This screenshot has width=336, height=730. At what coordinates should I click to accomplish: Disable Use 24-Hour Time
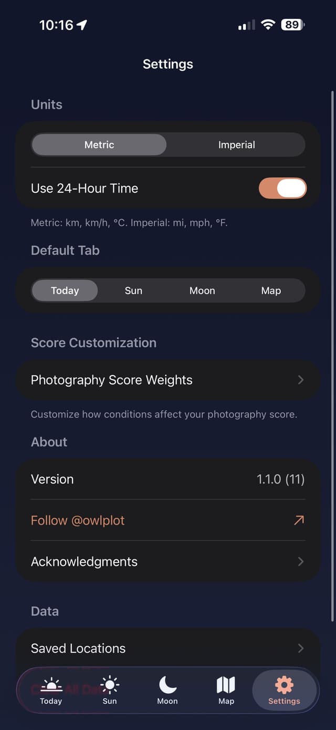click(x=282, y=188)
